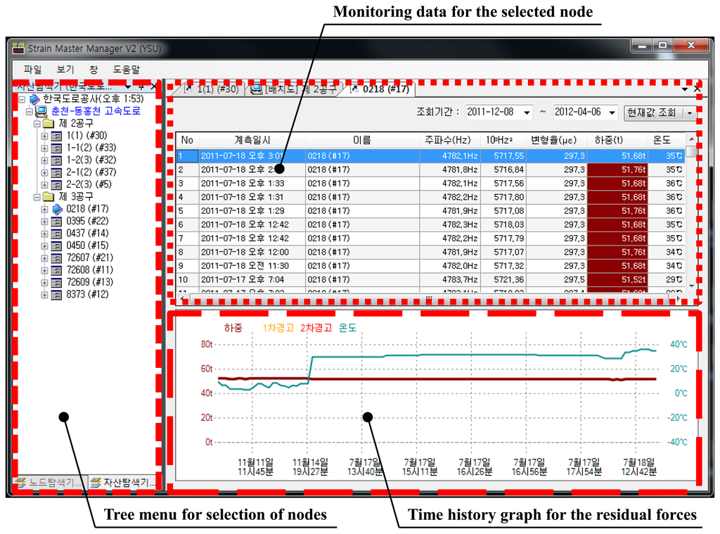Select the 0218 (#17) tab

[380, 89]
